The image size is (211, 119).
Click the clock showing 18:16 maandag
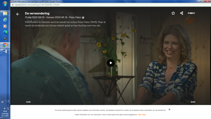click(x=5, y=113)
